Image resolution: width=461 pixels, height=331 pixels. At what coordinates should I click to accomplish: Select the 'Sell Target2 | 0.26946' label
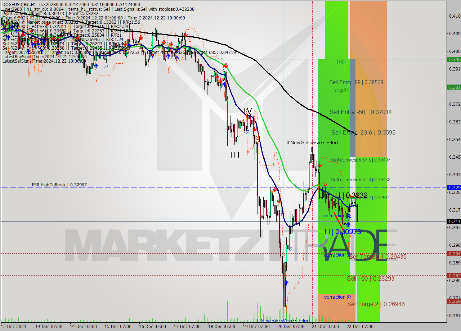pyautogui.click(x=376, y=304)
